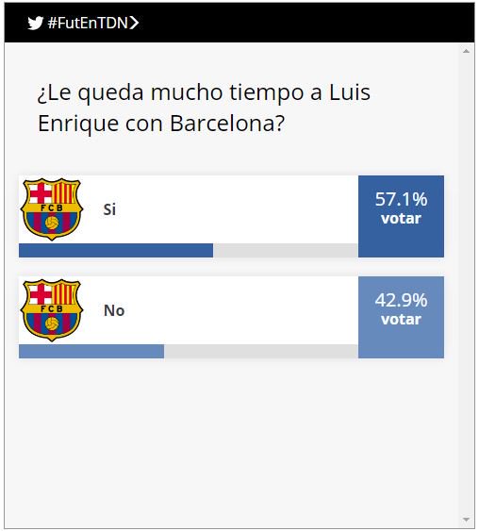Screen dimensions: 479x531
Task: Click the vertical scrollbar track
Action: pyautogui.click(x=466, y=285)
